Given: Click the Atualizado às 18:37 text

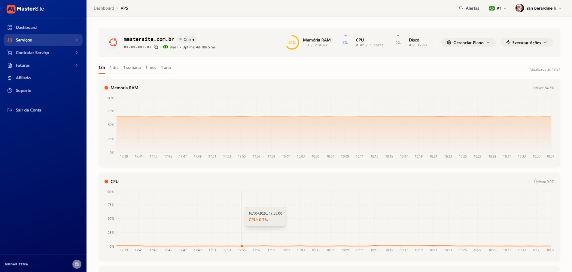Looking at the screenshot, I should tap(545, 69).
